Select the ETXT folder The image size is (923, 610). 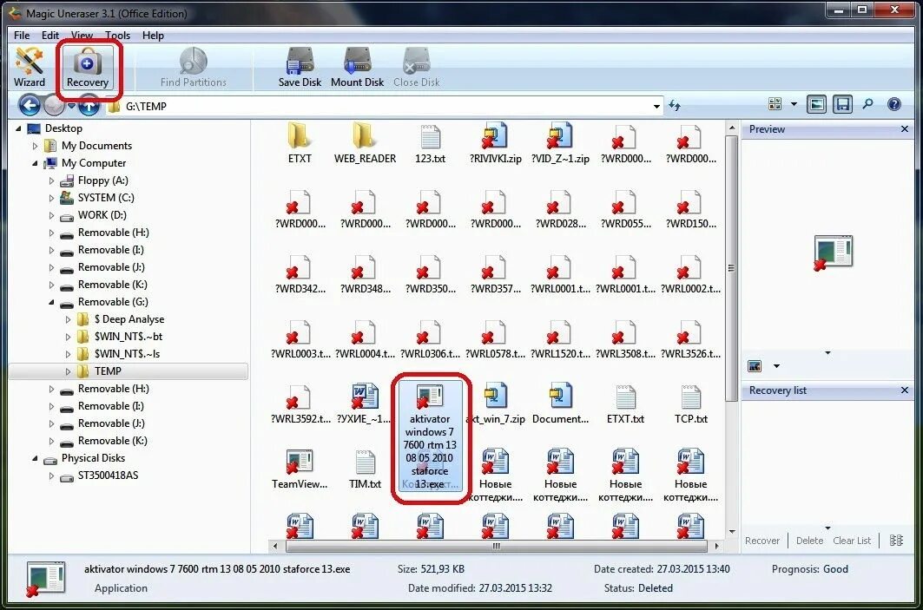(x=300, y=143)
